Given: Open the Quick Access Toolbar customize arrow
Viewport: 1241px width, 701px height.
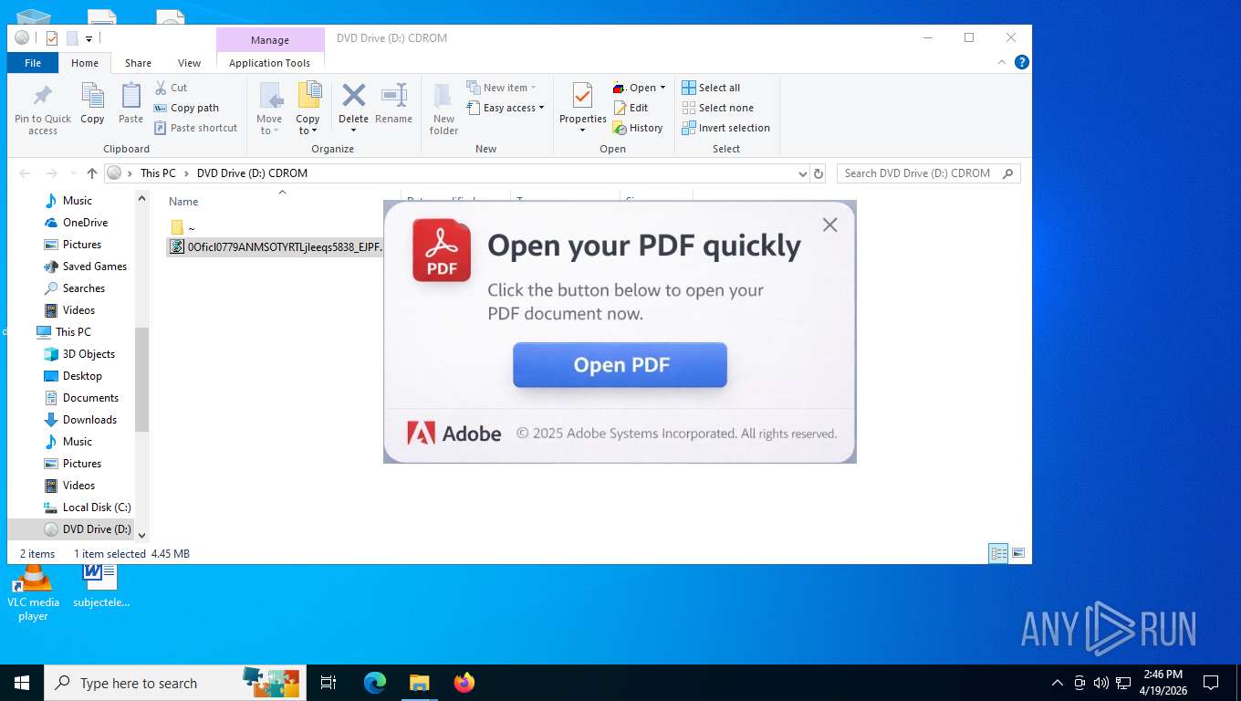Looking at the screenshot, I should (89, 38).
